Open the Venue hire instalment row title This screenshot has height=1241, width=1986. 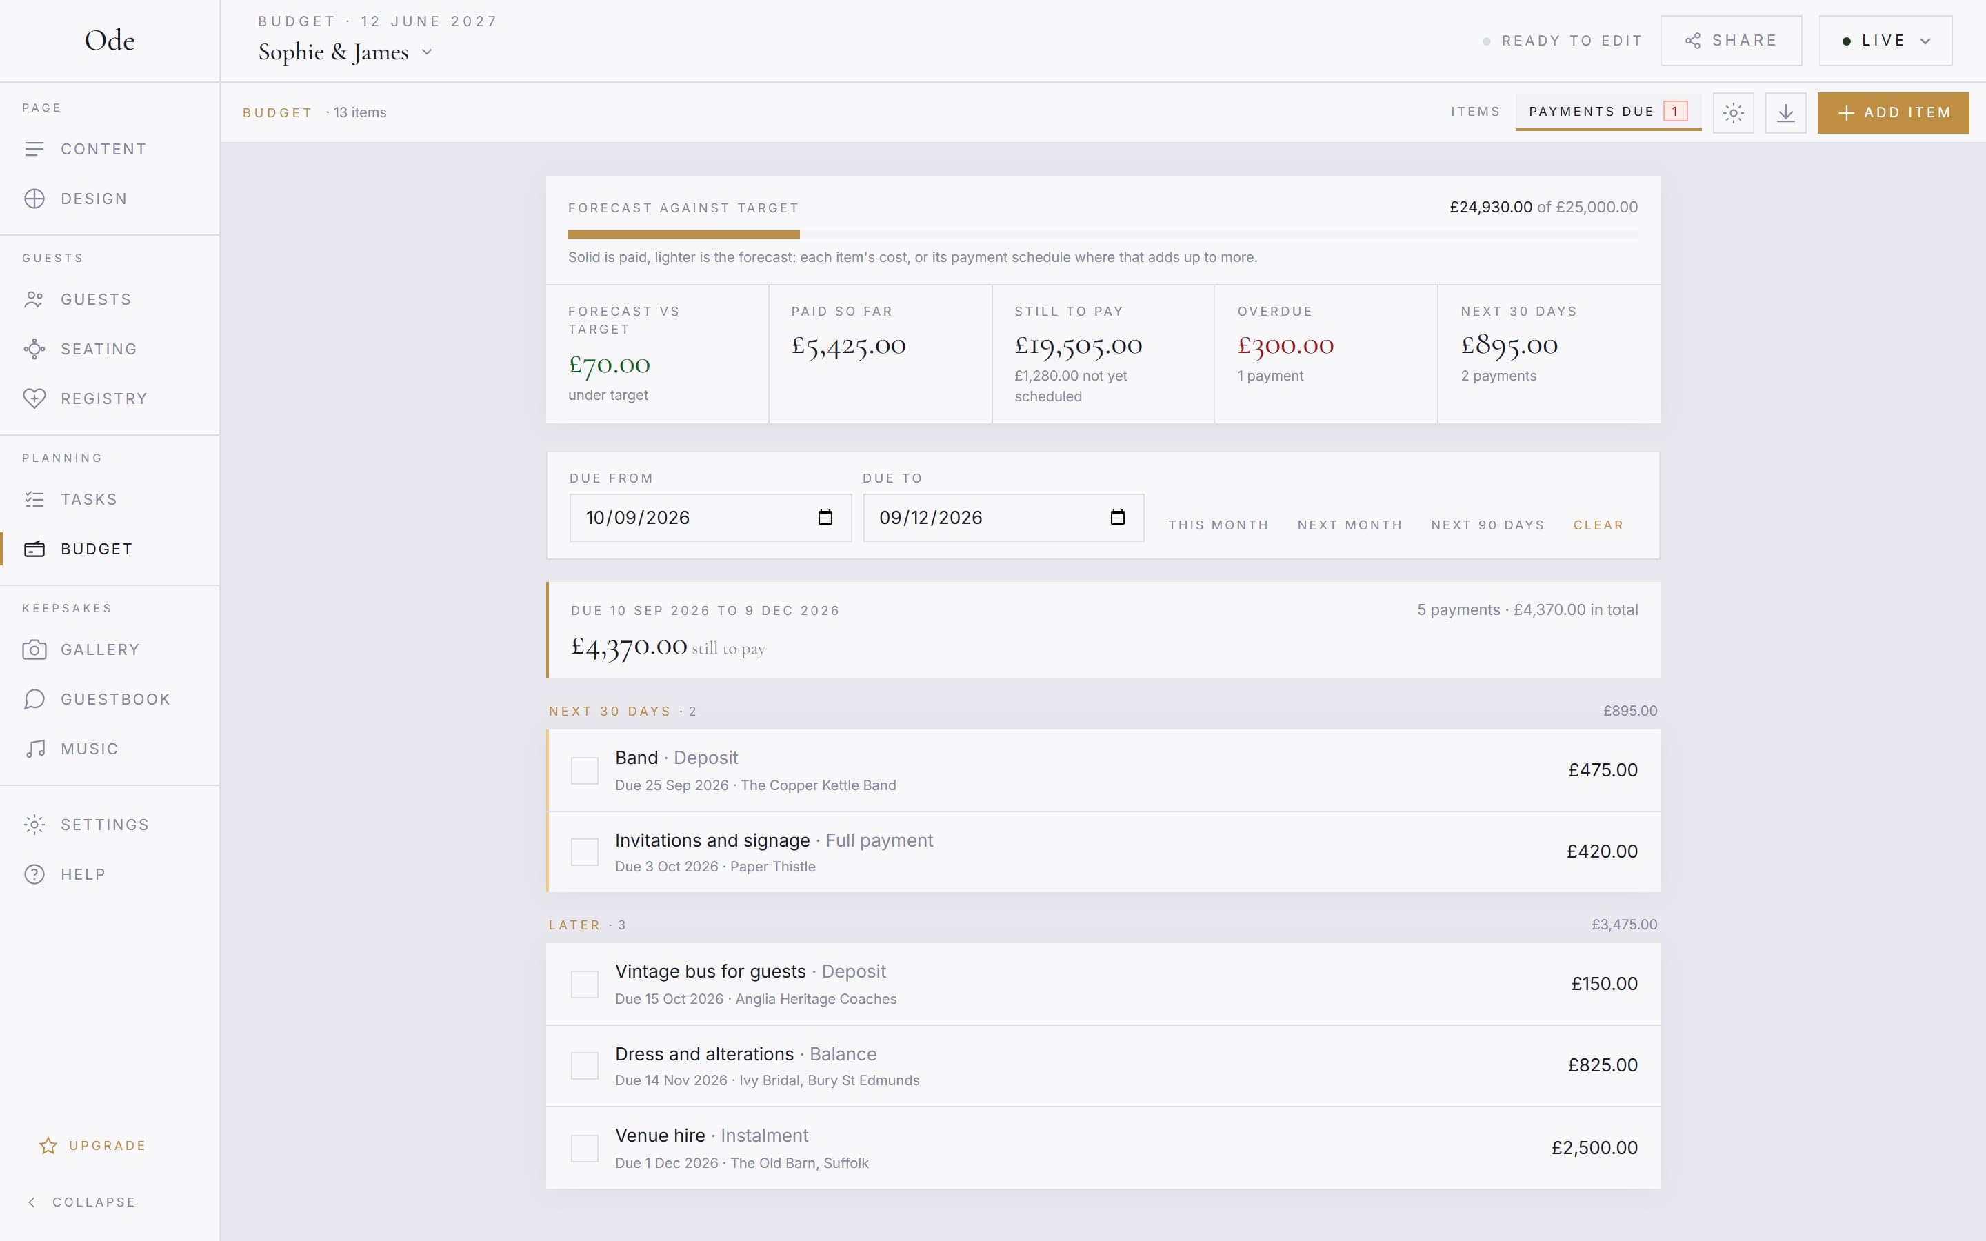(x=712, y=1136)
